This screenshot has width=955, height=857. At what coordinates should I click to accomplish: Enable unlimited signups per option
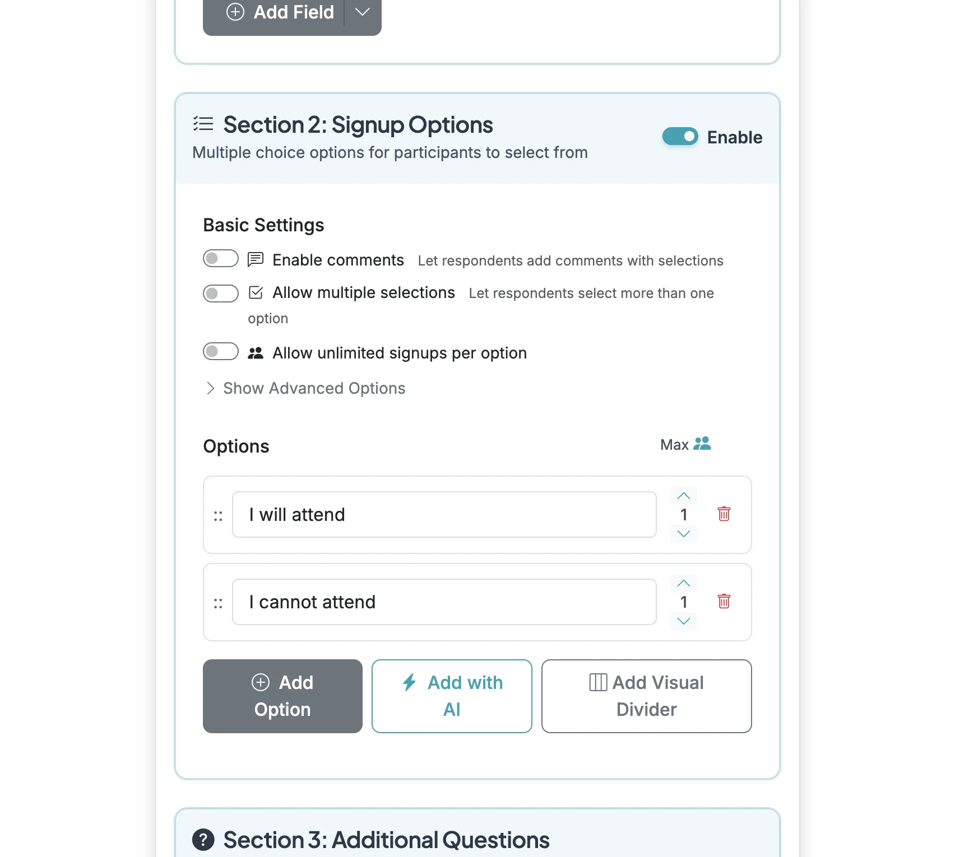[220, 352]
